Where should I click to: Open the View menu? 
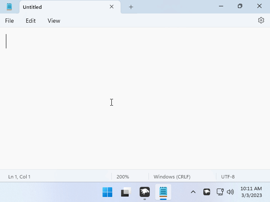point(54,21)
